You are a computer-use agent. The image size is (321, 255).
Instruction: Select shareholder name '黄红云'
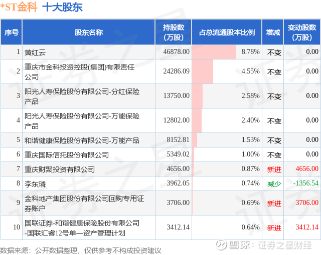(x=35, y=52)
